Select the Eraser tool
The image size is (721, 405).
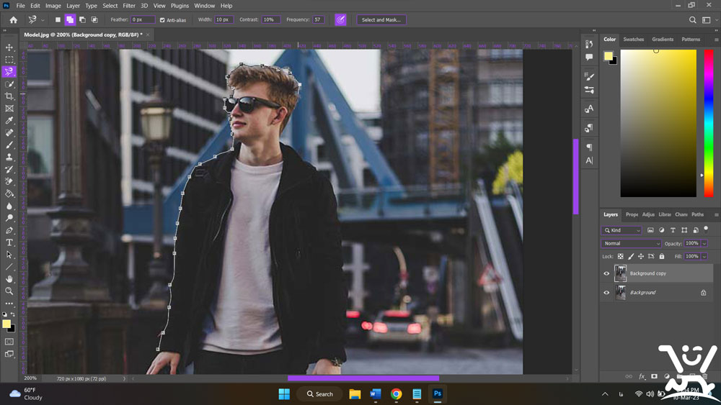pyautogui.click(x=9, y=181)
